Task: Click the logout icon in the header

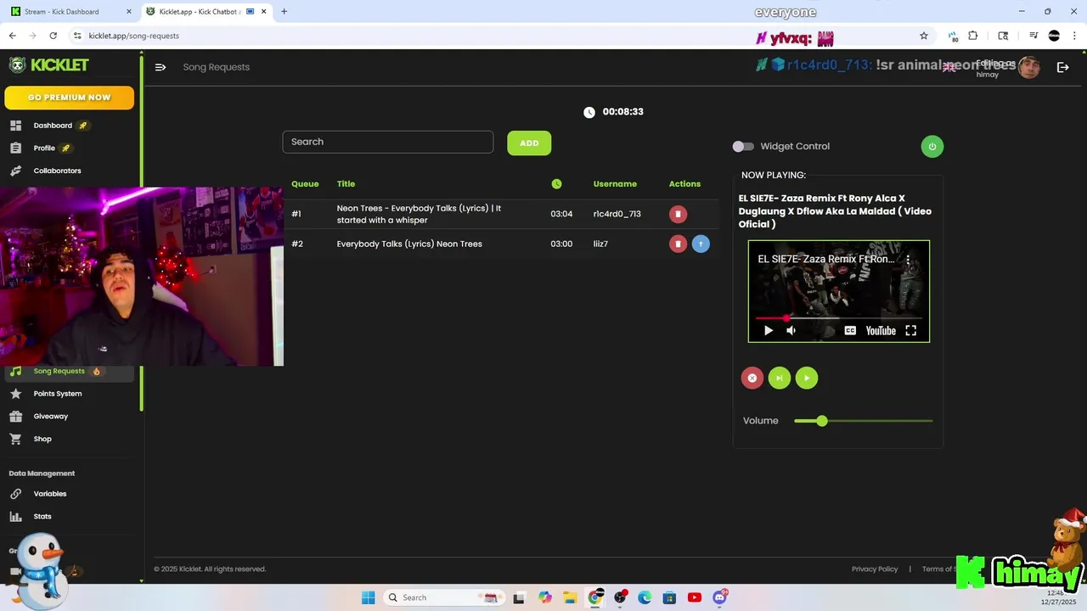Action: pos(1062,67)
